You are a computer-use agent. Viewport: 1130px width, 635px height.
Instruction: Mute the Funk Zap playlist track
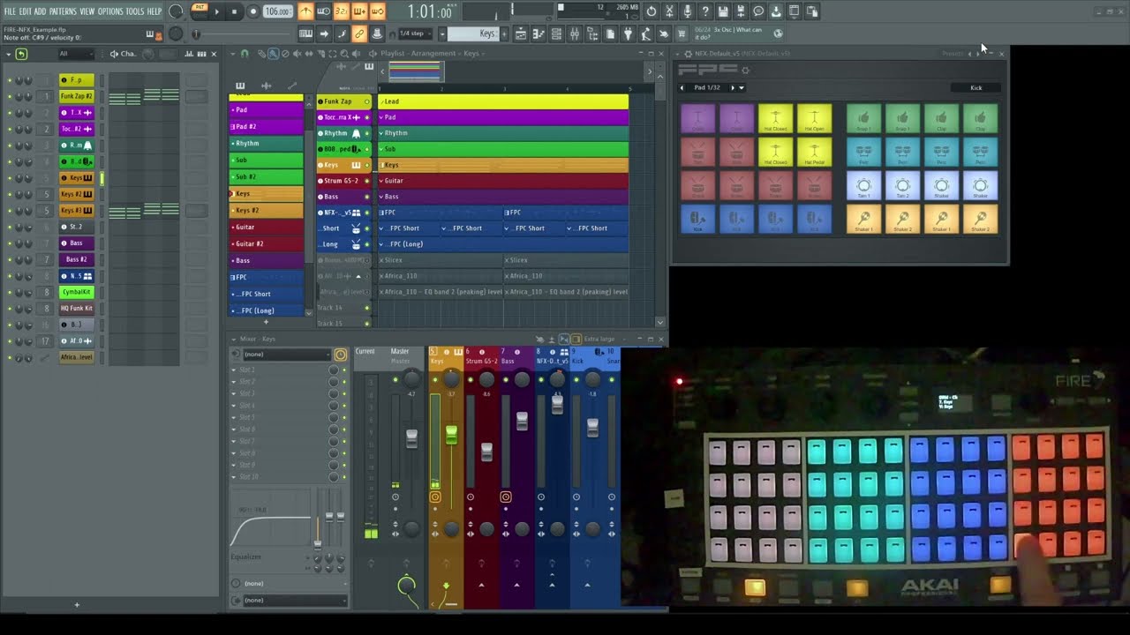(367, 101)
